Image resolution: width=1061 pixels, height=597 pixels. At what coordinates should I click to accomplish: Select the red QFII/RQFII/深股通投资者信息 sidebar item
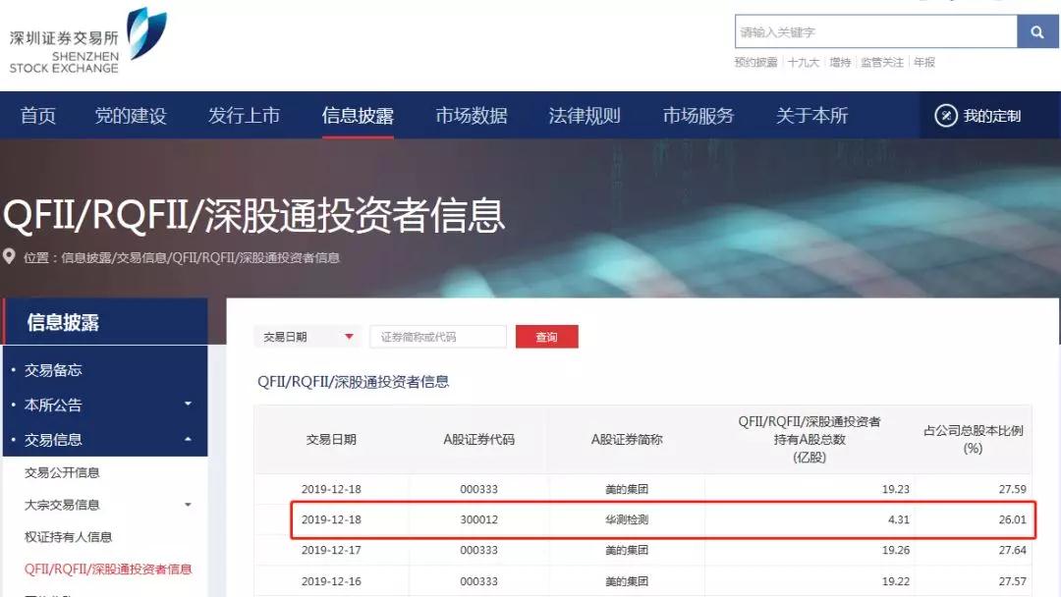tap(108, 570)
